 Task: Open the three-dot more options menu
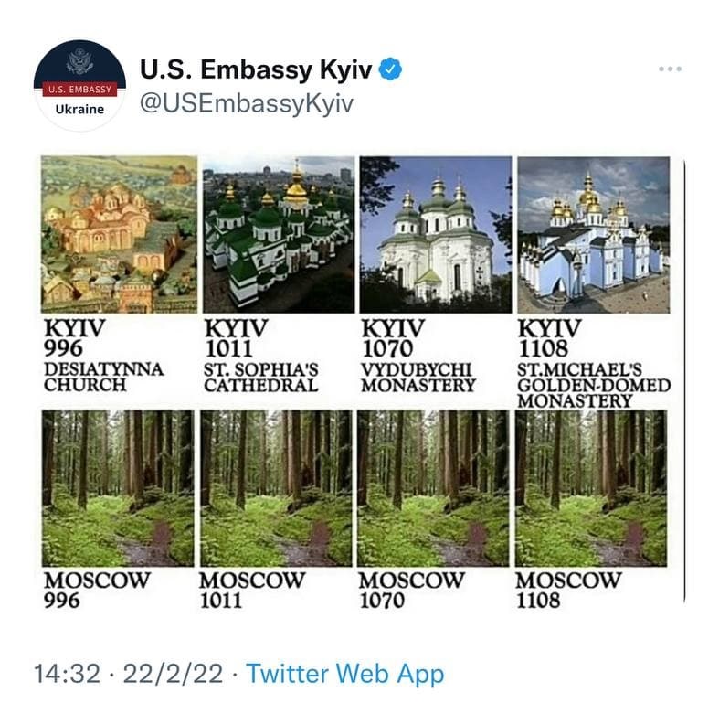pyautogui.click(x=670, y=69)
